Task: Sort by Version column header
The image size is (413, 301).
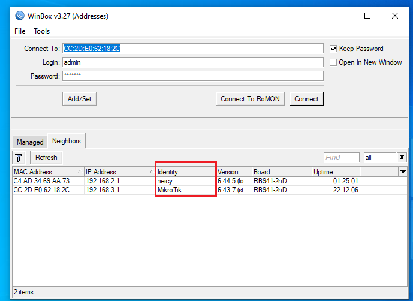Action: (x=234, y=172)
